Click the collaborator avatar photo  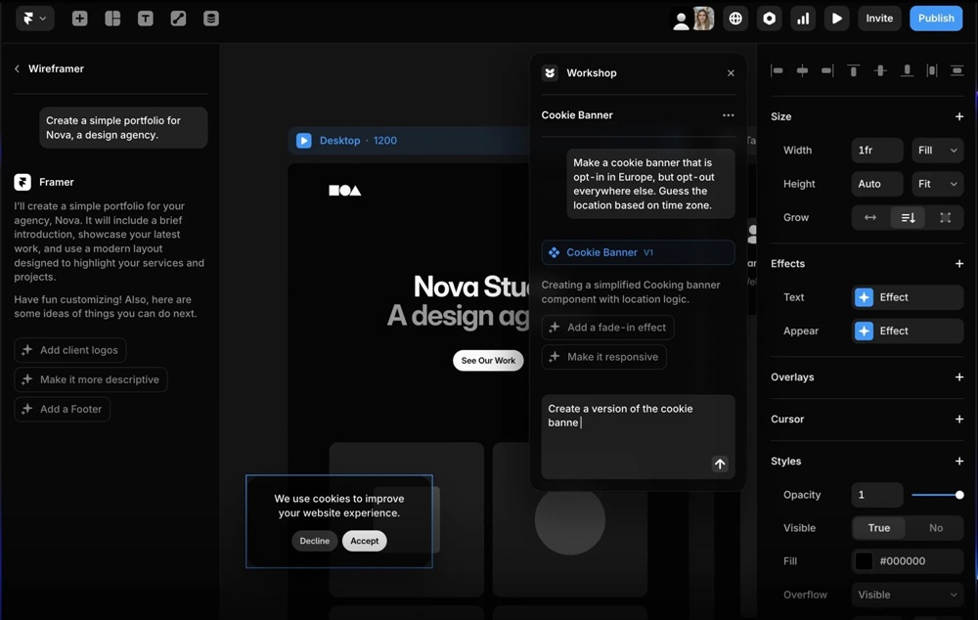[703, 19]
